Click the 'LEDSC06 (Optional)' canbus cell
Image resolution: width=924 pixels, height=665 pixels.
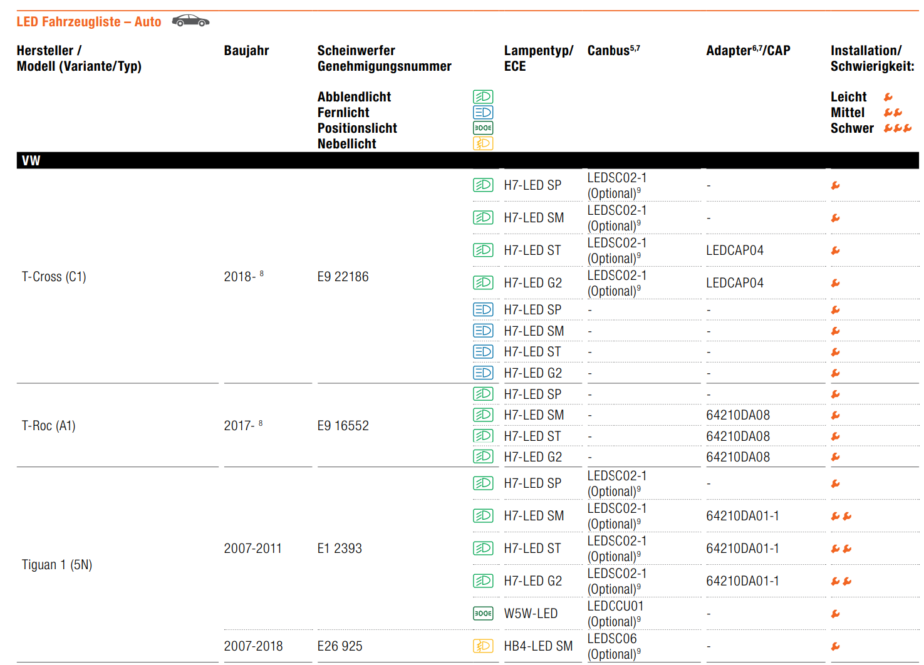615,646
